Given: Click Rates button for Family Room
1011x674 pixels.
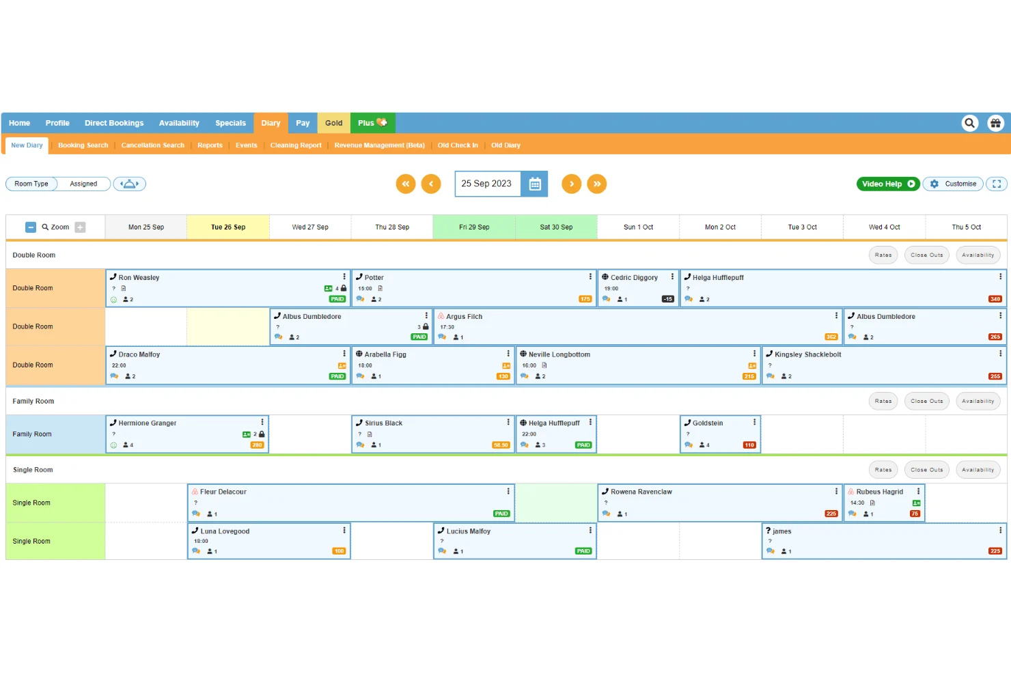Looking at the screenshot, I should [883, 402].
